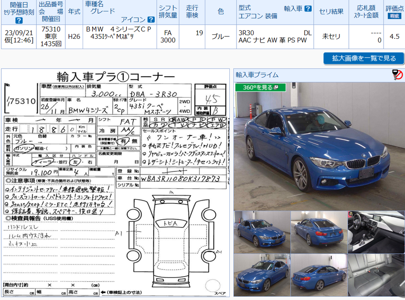405x300 pixels.
Task: Click the 瑕疵 badge under 評価点
Action: [394, 16]
